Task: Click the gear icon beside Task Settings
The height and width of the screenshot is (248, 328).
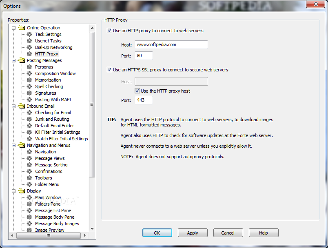Action: [x=29, y=34]
